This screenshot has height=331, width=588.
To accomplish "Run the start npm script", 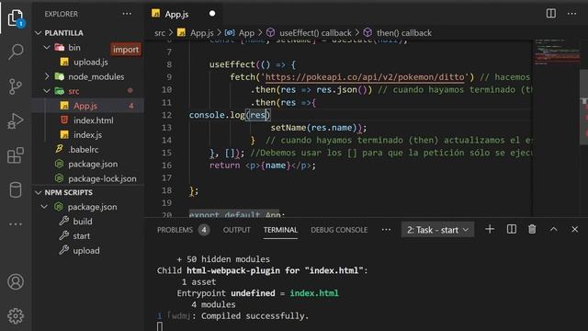I will tap(82, 236).
